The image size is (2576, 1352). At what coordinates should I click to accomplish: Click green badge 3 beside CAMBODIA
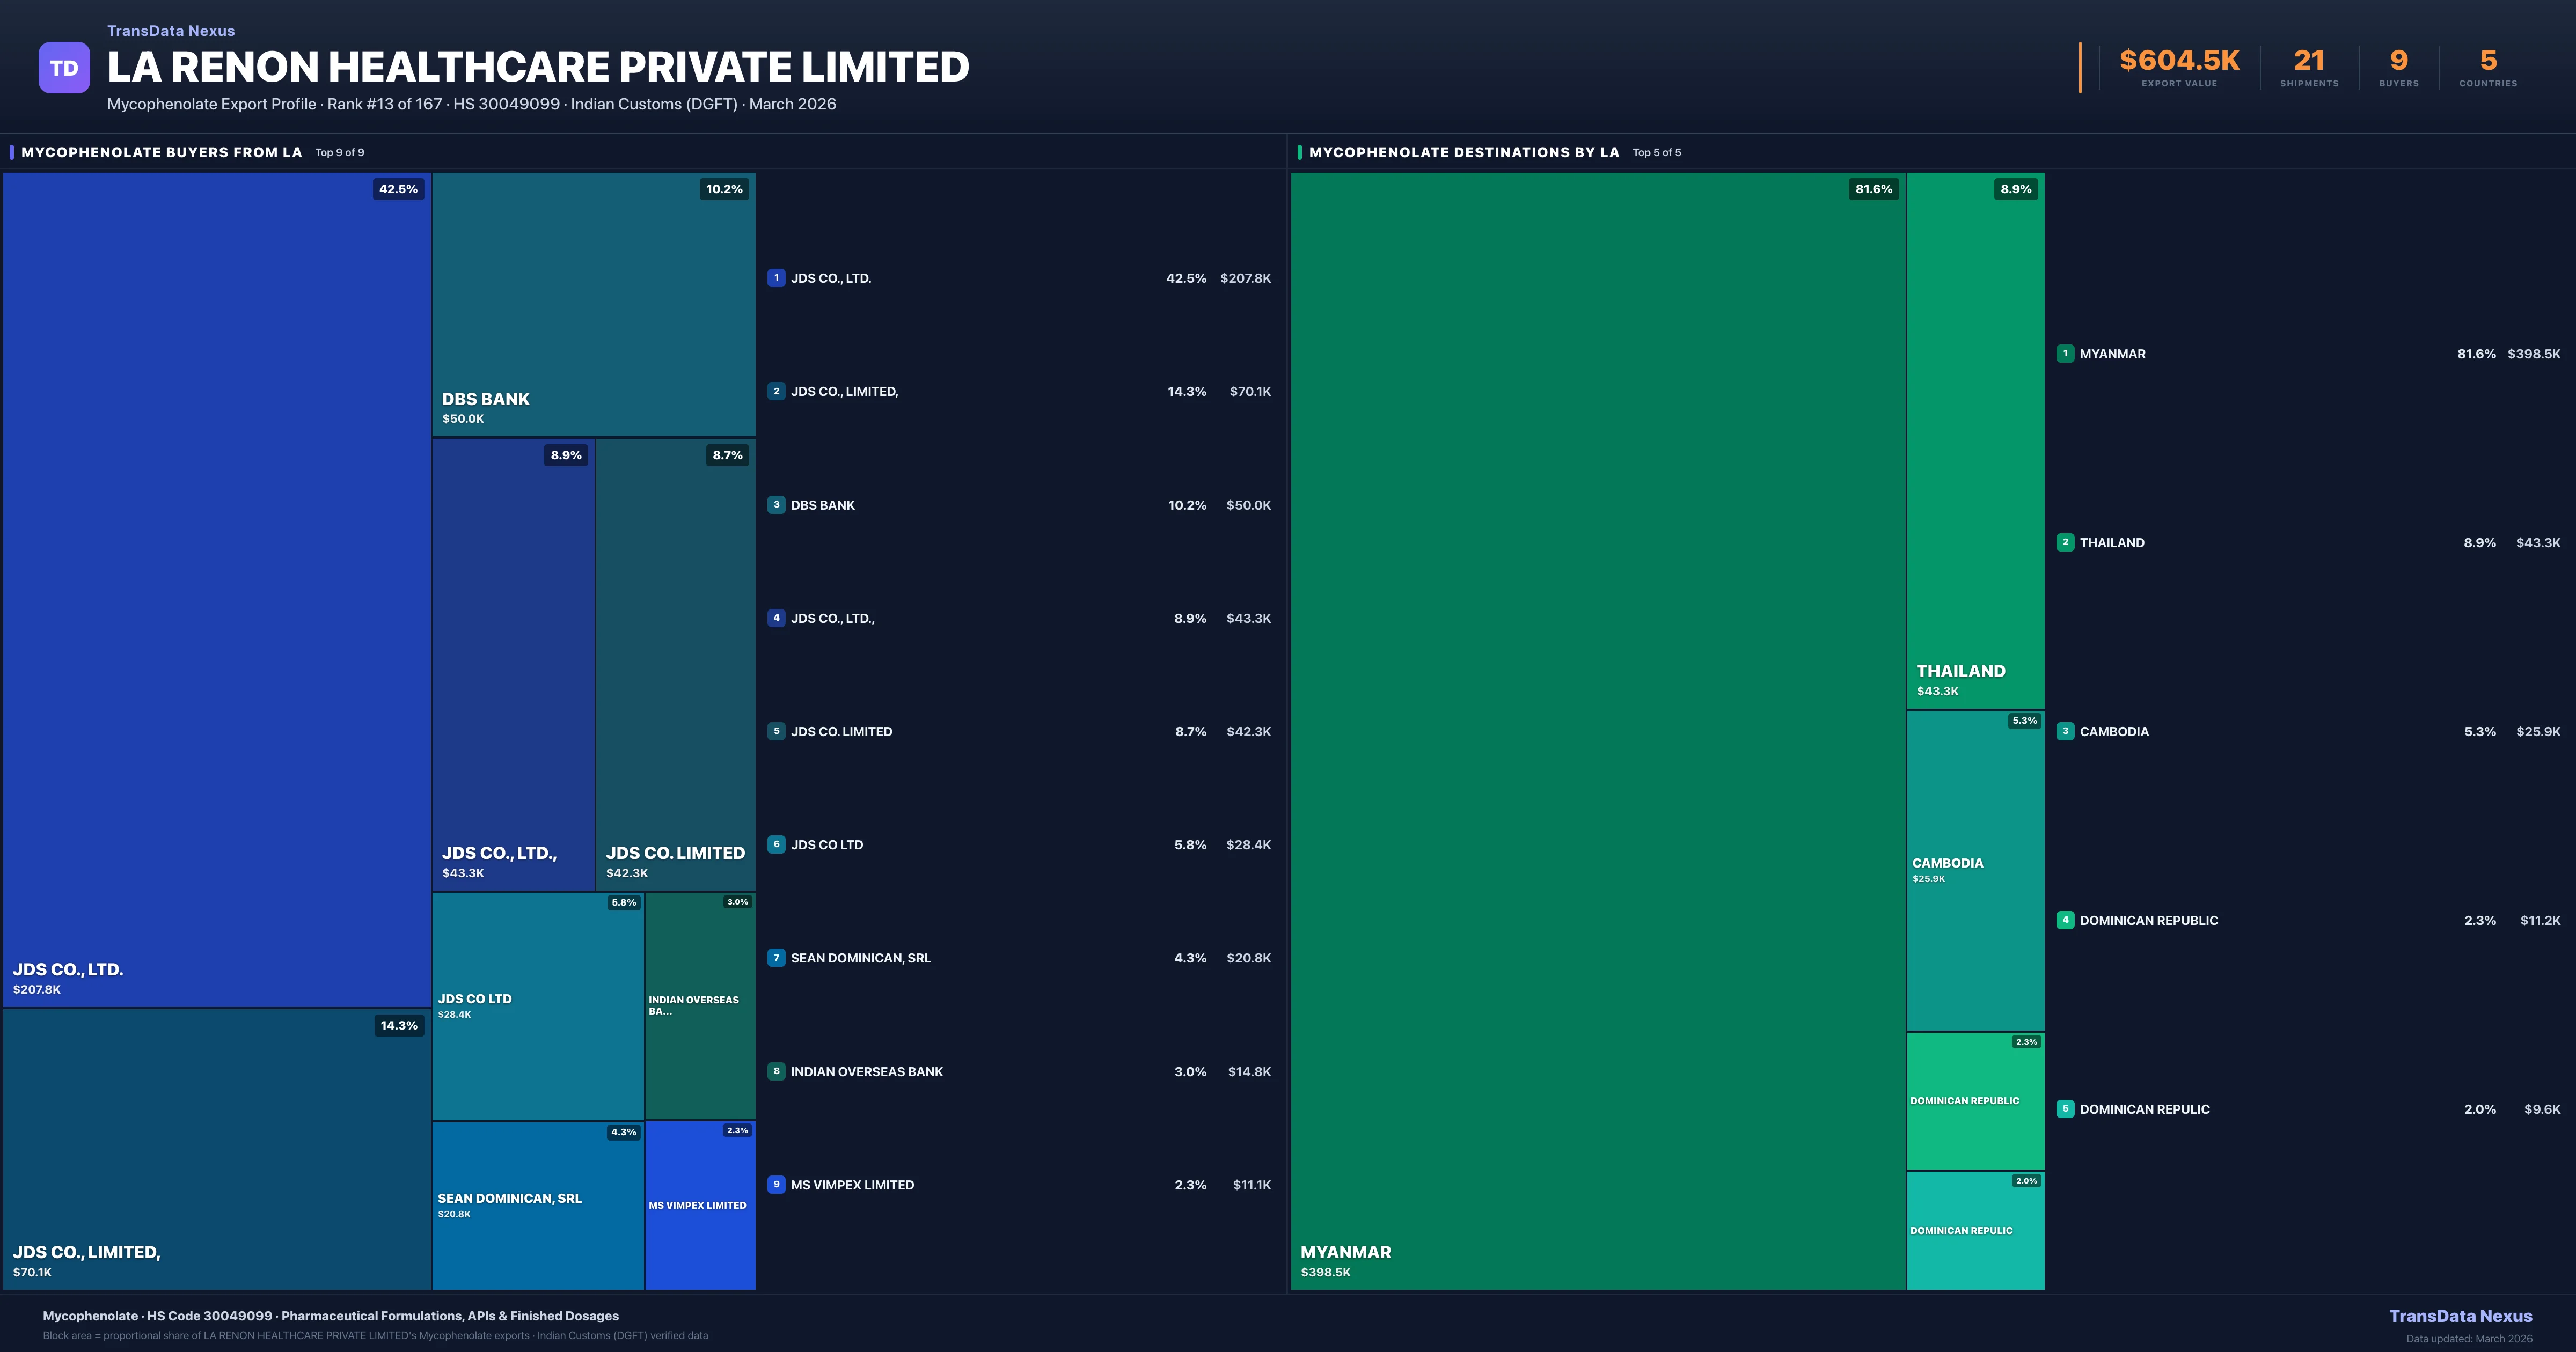[x=2065, y=732]
